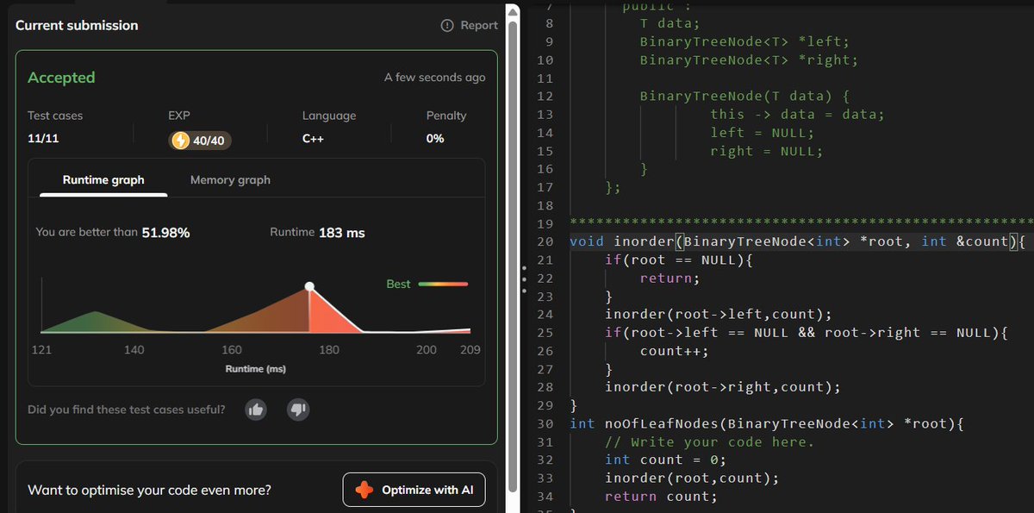Click line number 30 in code editor
1034x513 pixels.
tap(545, 423)
